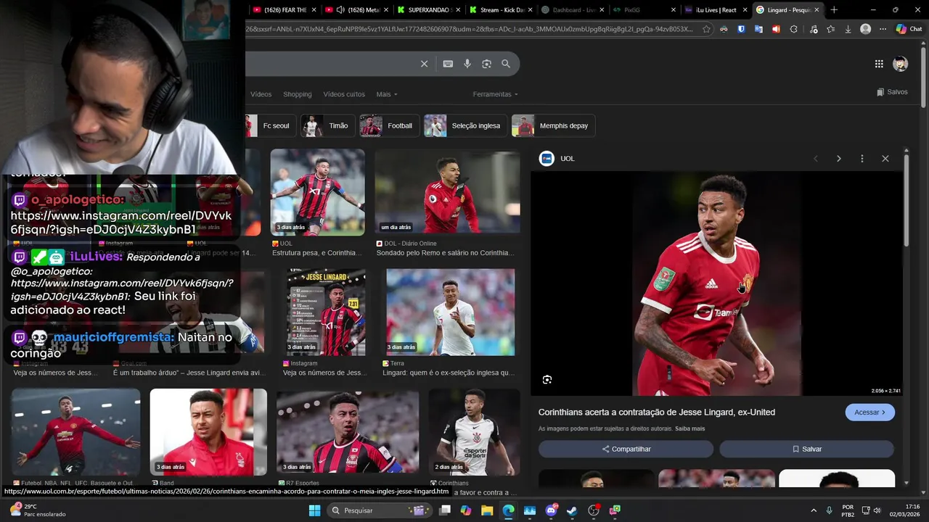Open File Explorer from taskbar

point(487,510)
